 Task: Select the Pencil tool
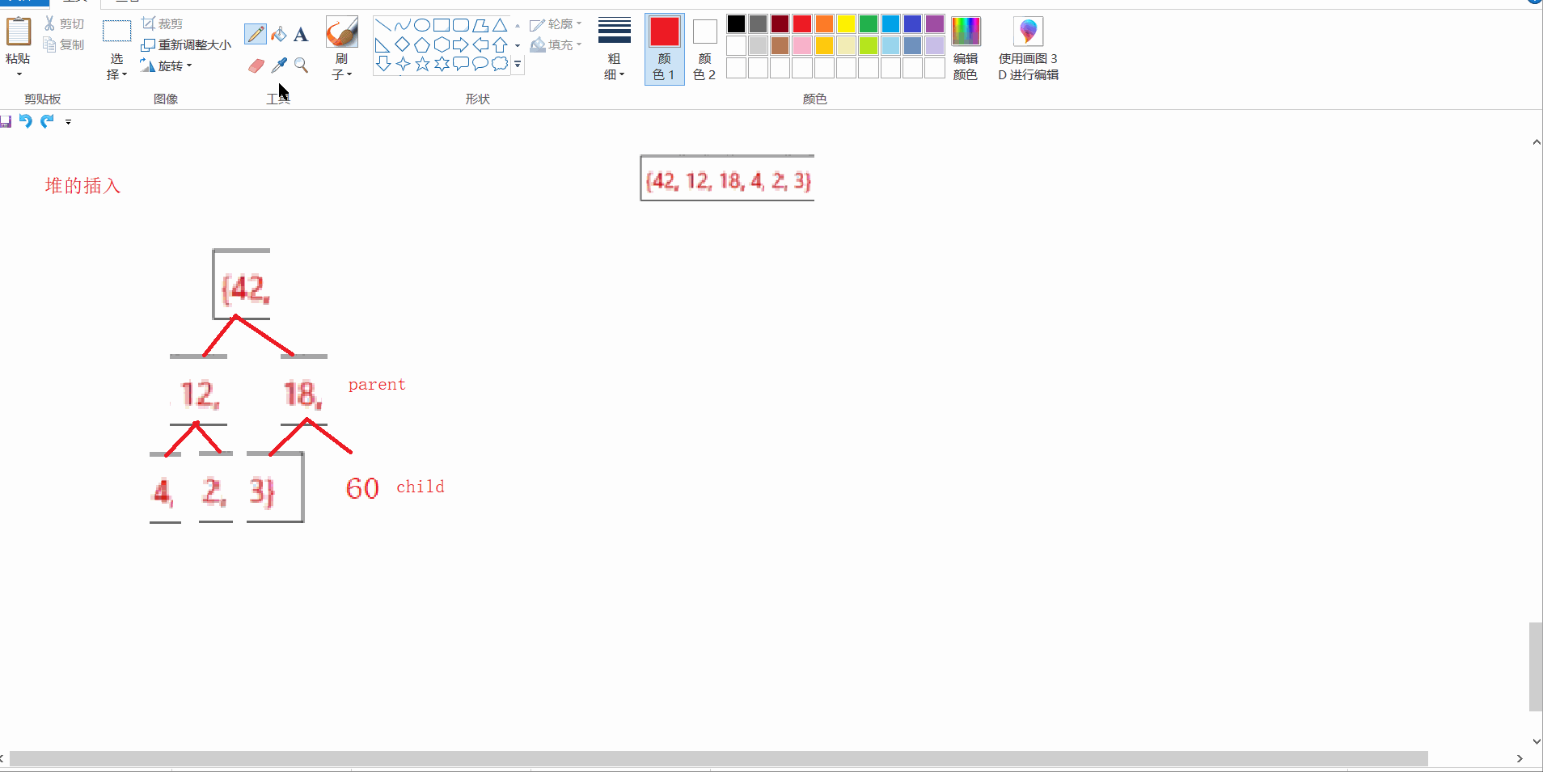(x=256, y=34)
